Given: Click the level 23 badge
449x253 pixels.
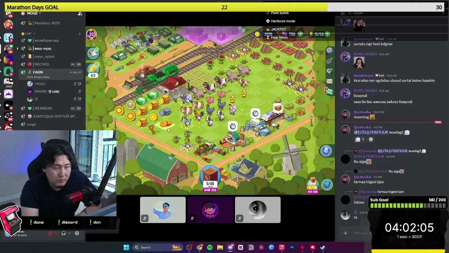Looking at the screenshot, I should click(92, 34).
